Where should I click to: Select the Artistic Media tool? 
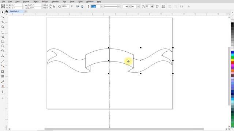click(x=3, y=37)
